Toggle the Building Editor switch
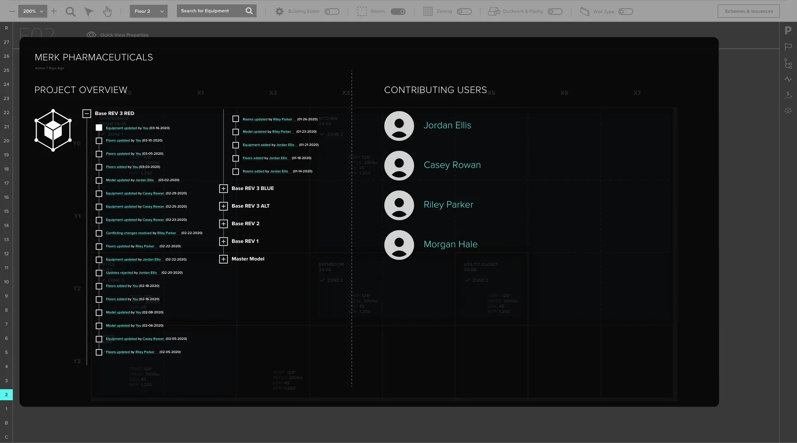 point(332,11)
